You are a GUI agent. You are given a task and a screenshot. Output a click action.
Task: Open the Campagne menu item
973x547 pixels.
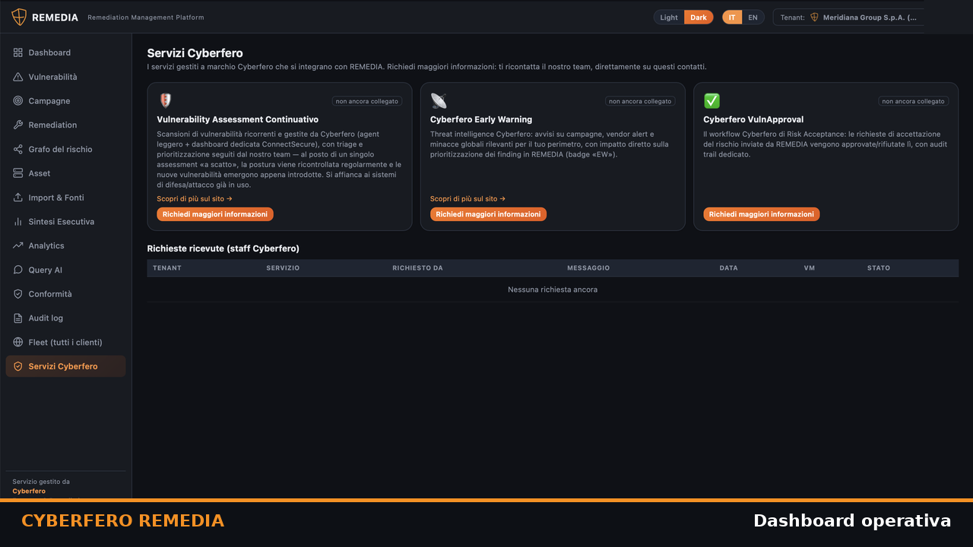[x=65, y=101]
